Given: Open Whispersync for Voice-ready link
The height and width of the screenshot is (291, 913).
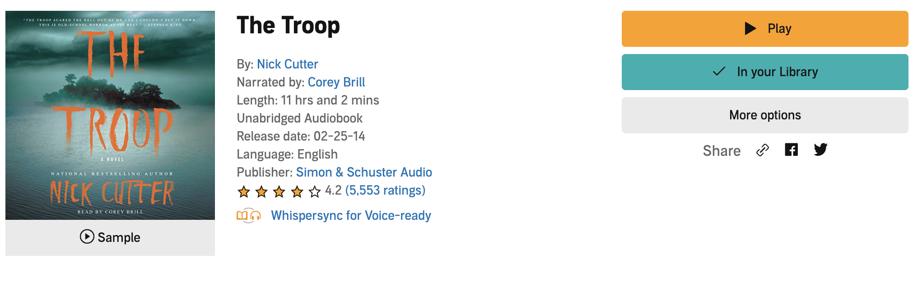Looking at the screenshot, I should [351, 216].
